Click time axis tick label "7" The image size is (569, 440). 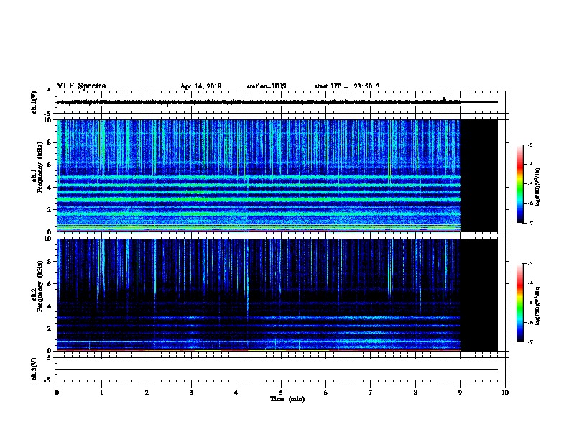[371, 393]
